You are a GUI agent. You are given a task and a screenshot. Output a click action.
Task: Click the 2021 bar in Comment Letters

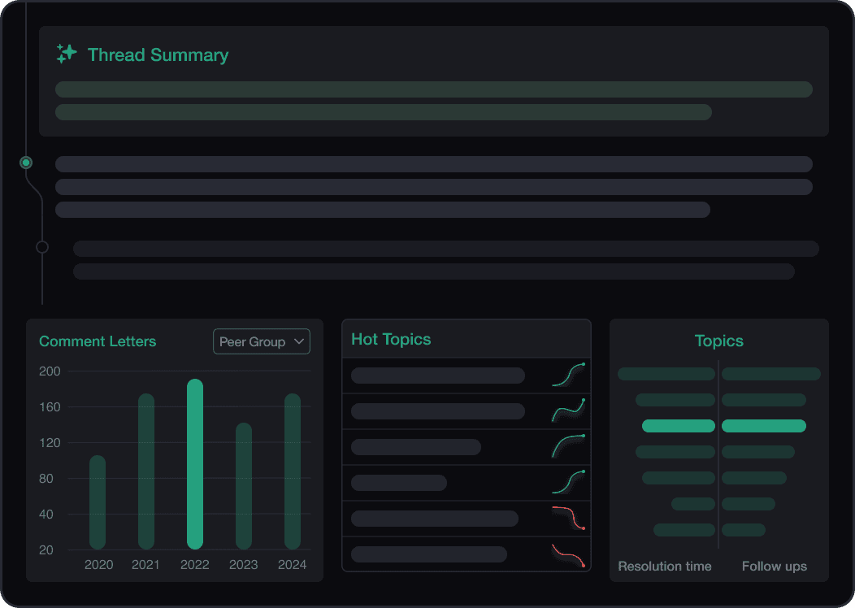tap(146, 471)
